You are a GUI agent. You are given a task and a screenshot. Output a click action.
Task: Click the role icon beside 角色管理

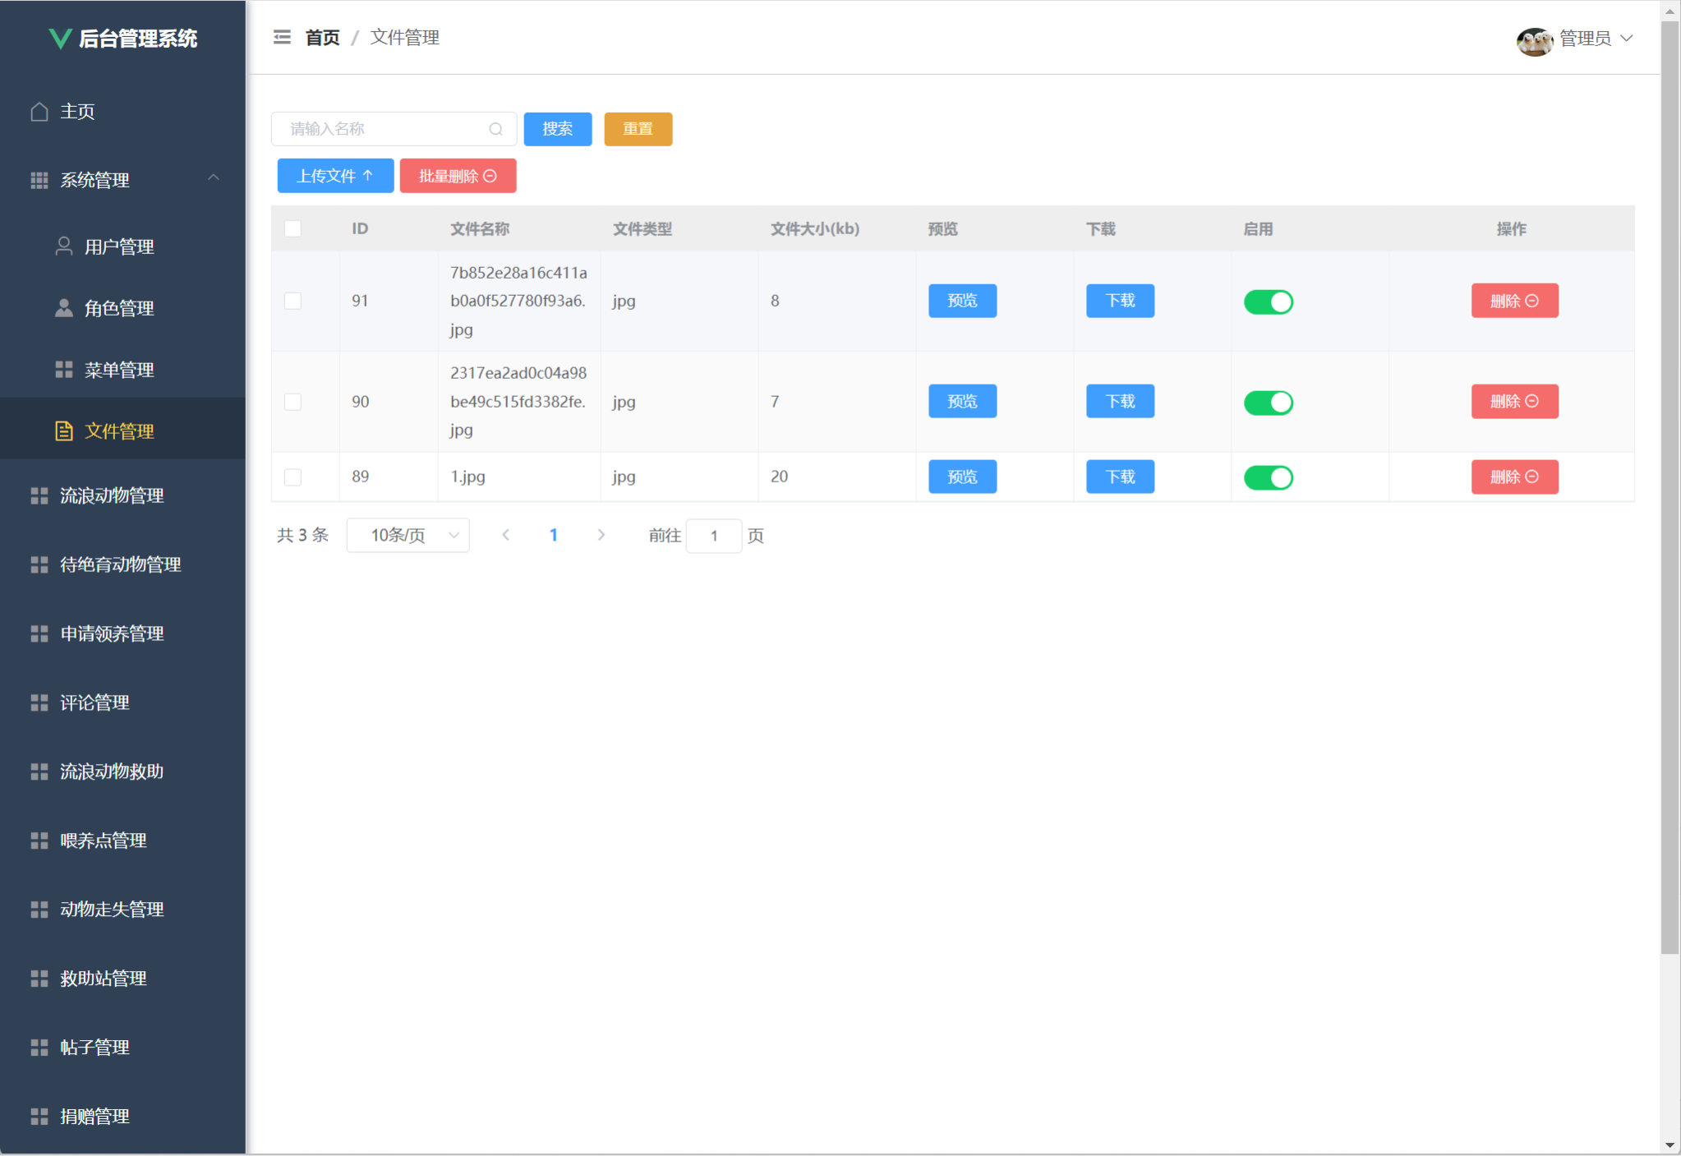coord(64,308)
